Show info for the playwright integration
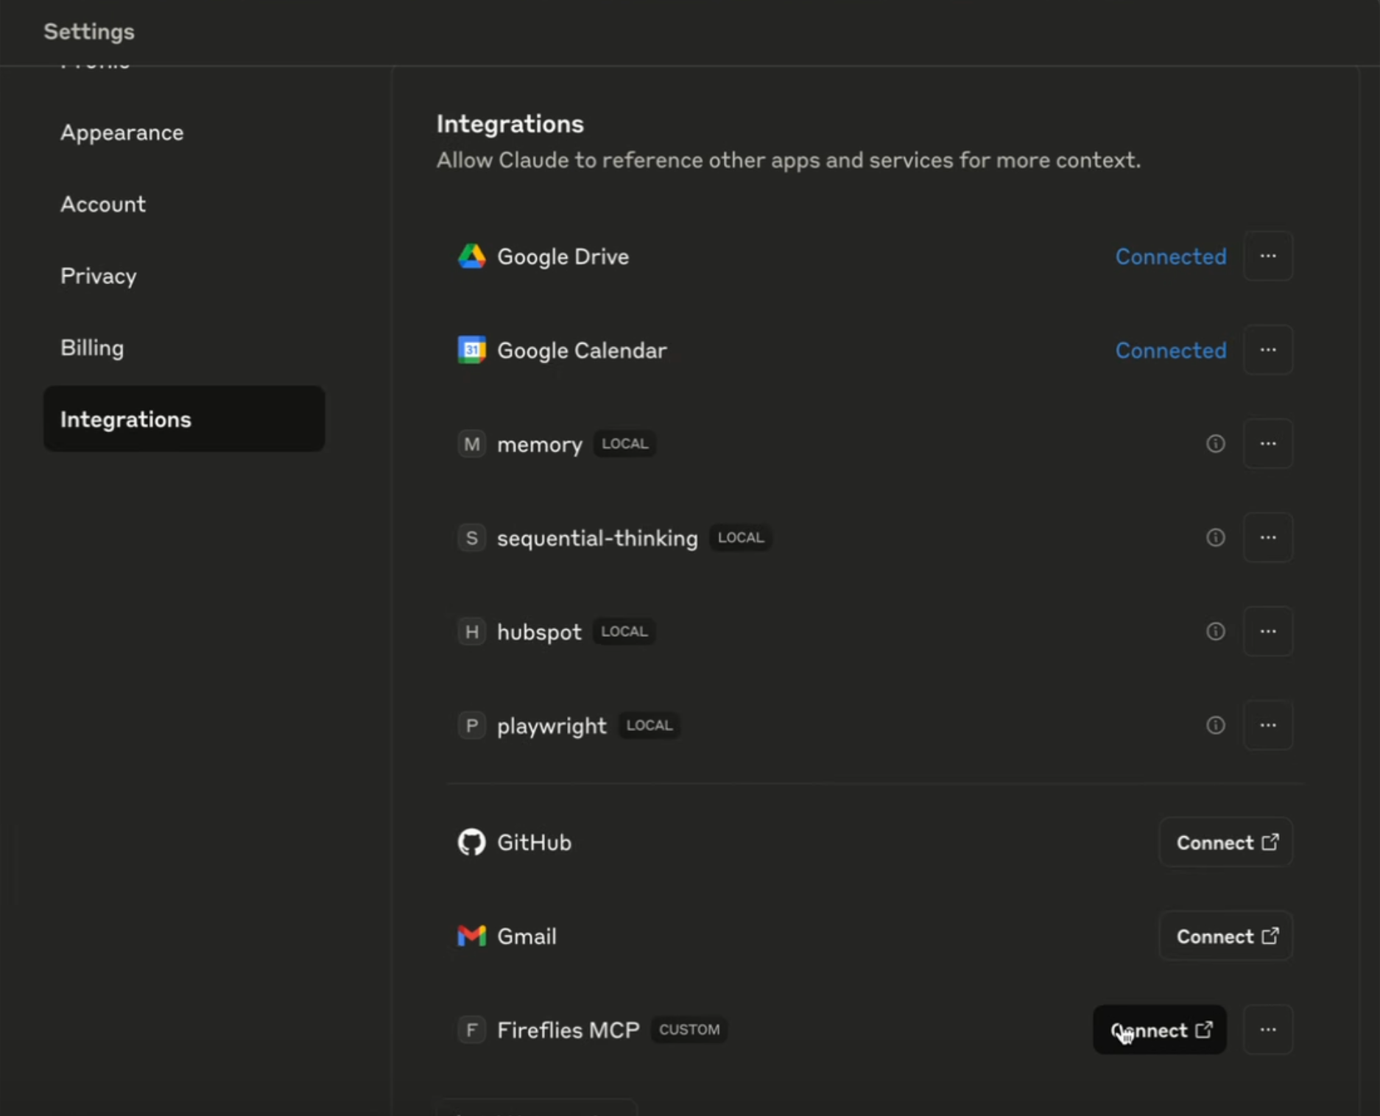The image size is (1380, 1116). [1216, 725]
